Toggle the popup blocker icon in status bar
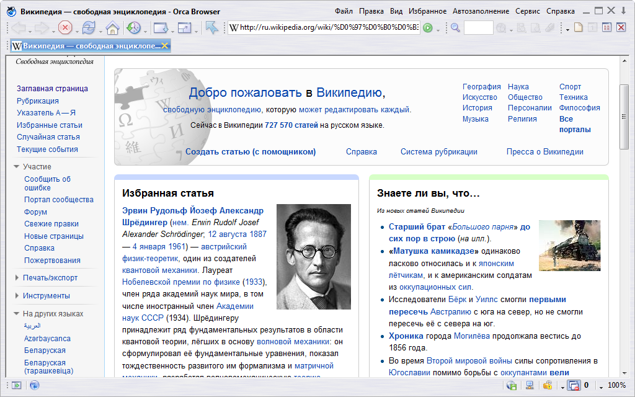Image resolution: width=635 pixels, height=397 pixels. pos(574,385)
